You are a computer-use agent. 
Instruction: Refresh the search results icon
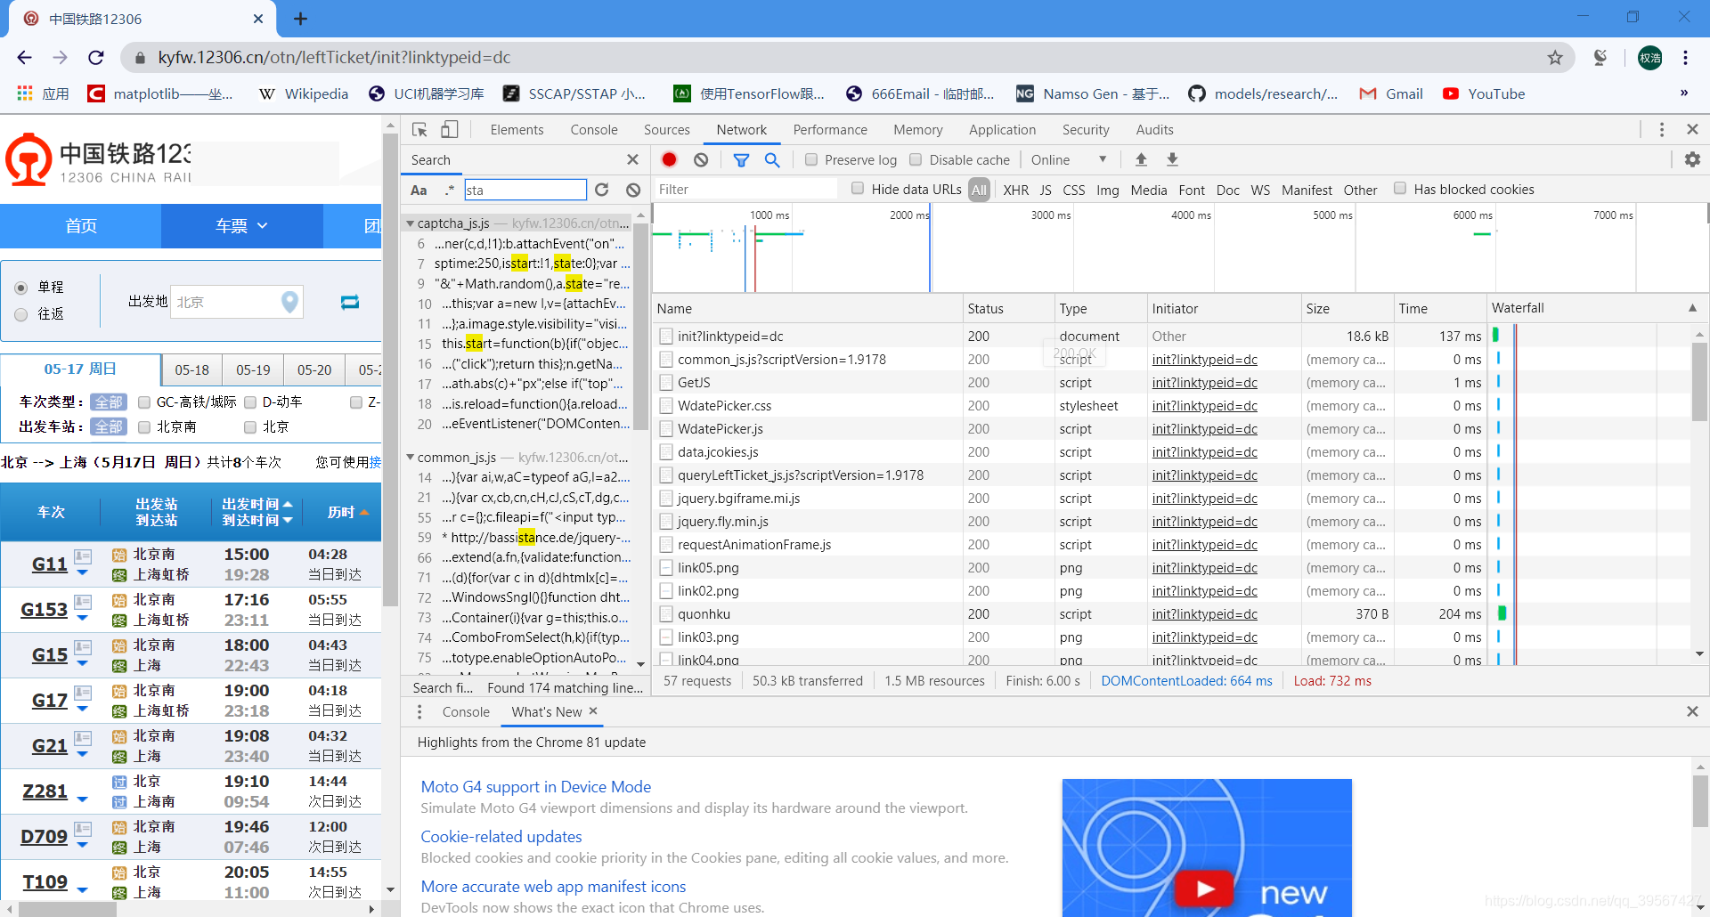[602, 190]
